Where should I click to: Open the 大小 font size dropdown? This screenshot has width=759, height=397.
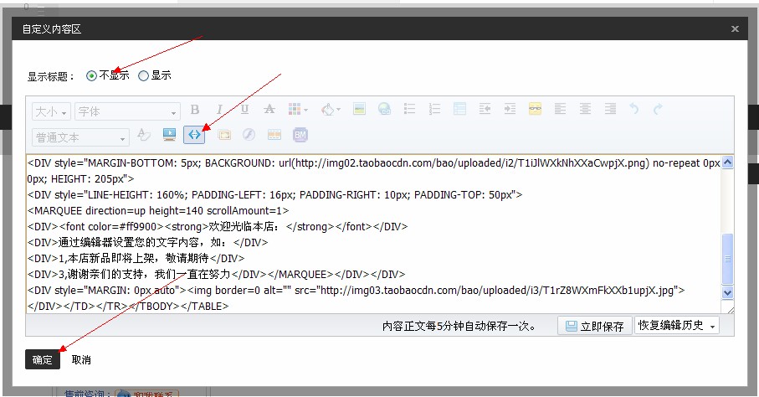[x=52, y=111]
